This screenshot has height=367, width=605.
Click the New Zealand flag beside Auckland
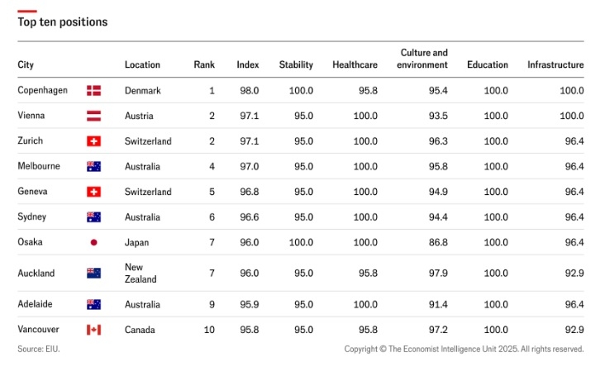click(x=93, y=274)
